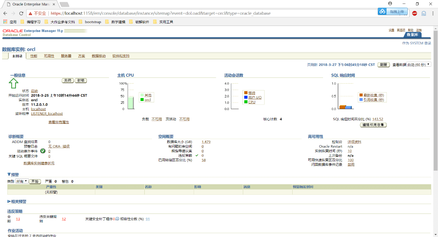This screenshot has width=438, height=237.
Task: Close the Oracle Enterprise Manager tab
Action: click(x=54, y=4)
